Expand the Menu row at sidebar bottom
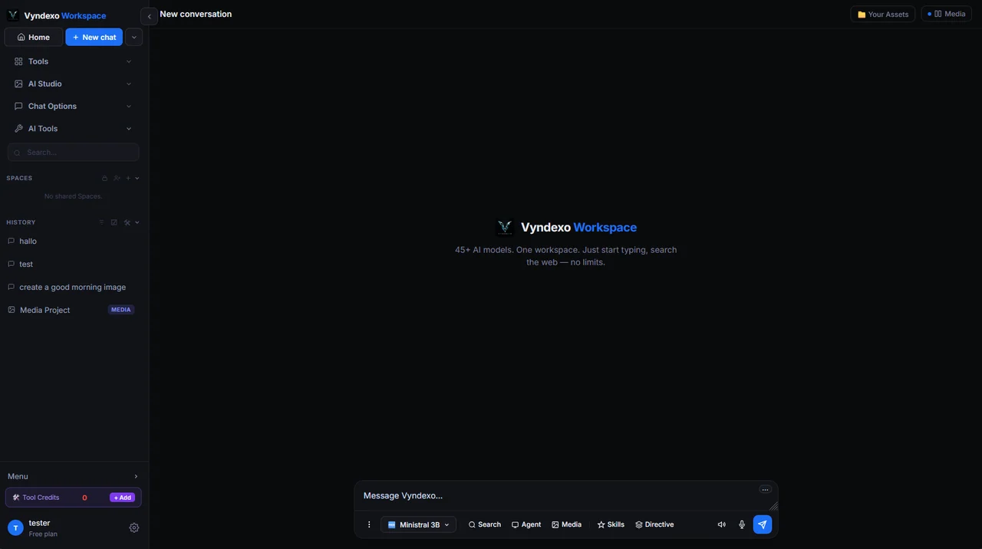This screenshot has width=982, height=549. click(74, 476)
